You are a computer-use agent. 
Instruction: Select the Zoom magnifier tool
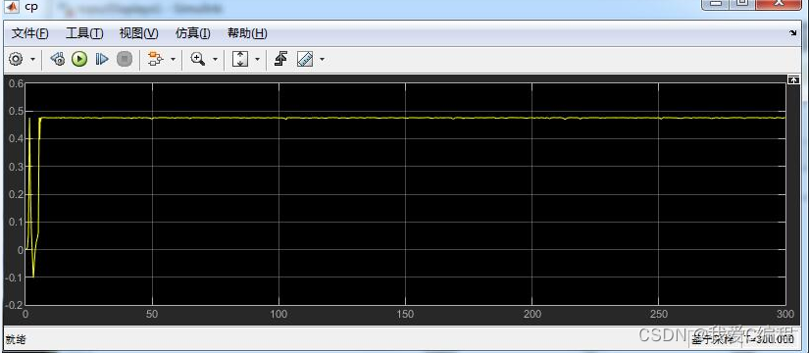tap(198, 59)
